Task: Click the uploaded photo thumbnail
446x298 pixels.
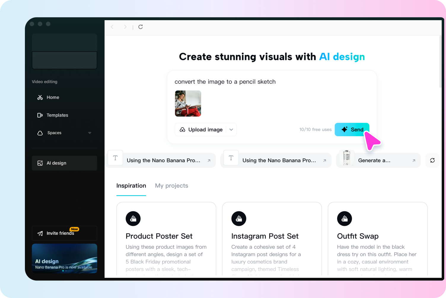Action: pyautogui.click(x=188, y=104)
